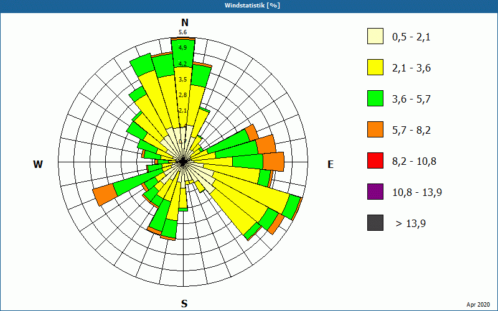Image resolution: width=498 pixels, height=311 pixels.
Task: Click the legend label '3,6 - 5,7'
Action: tap(411, 100)
